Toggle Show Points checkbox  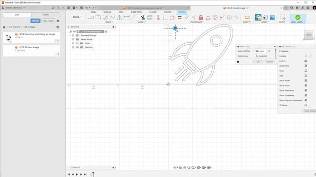coord(306,86)
